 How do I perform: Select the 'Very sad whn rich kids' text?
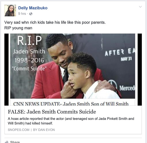point(55,22)
